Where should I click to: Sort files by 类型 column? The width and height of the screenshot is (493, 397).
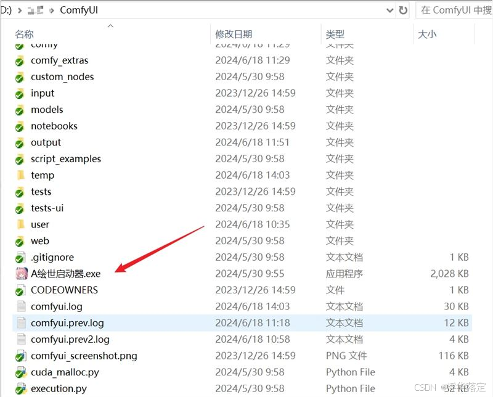(335, 35)
